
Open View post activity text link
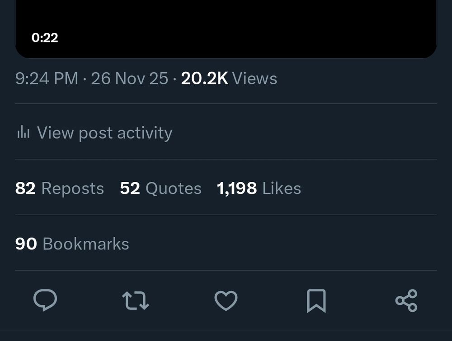tap(104, 133)
